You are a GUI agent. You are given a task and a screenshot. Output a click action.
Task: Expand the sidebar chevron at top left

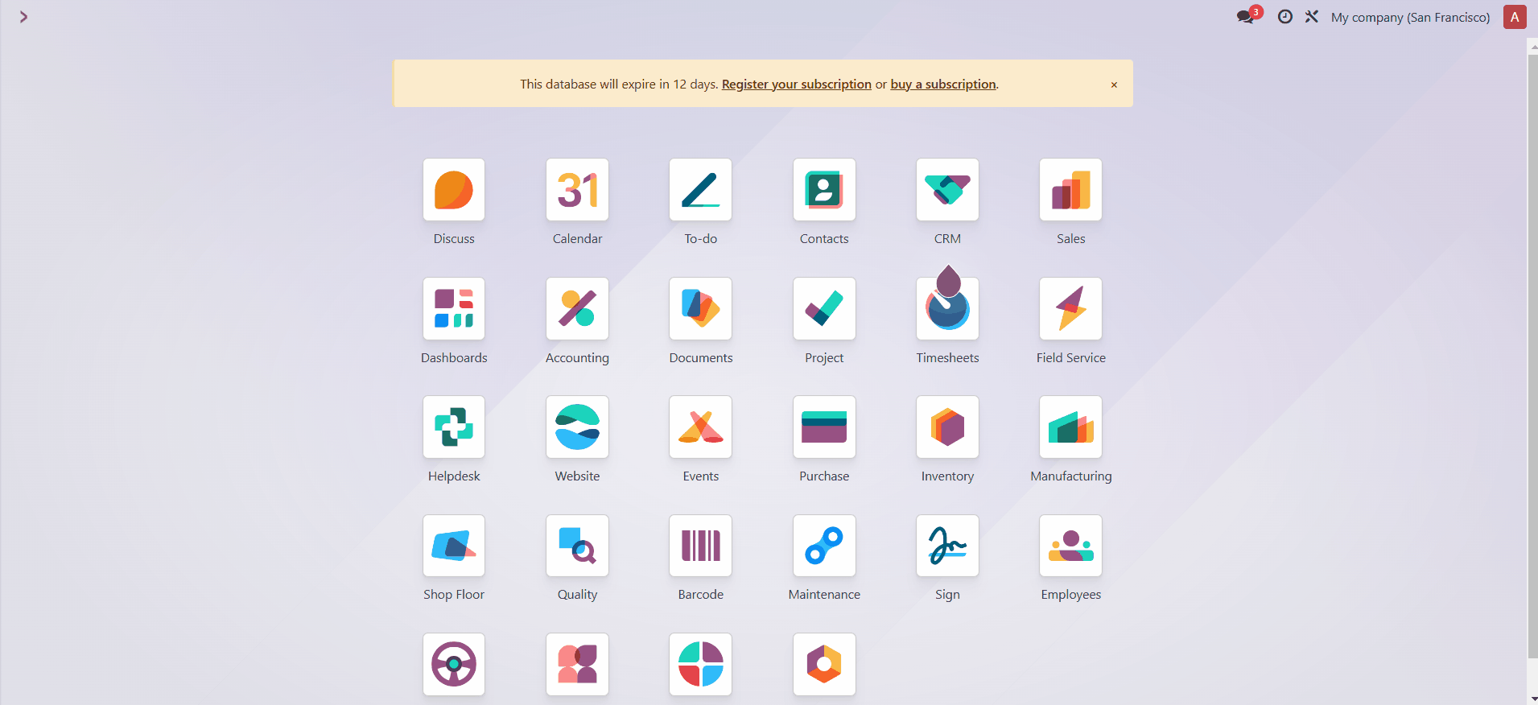[x=23, y=17]
